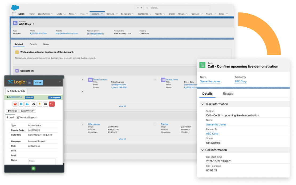The height and width of the screenshot is (185, 296).
Task: Open the Dashboards nav tab
Action: [x=143, y=14]
